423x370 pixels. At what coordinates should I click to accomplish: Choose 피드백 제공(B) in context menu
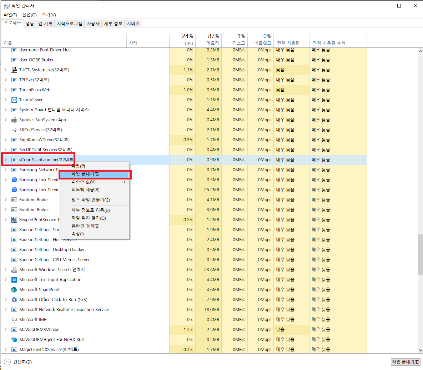(x=94, y=190)
